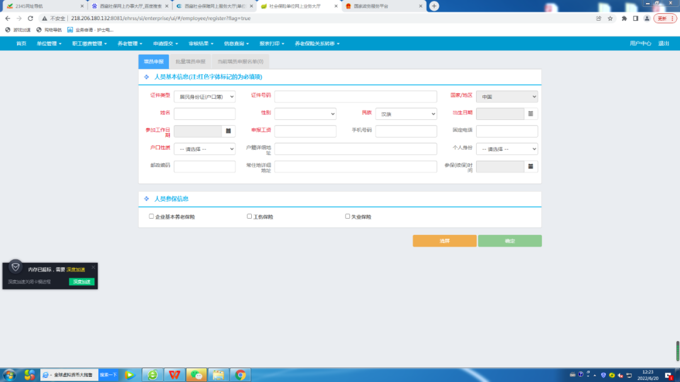The height and width of the screenshot is (382, 680).
Task: Open the browser extensions puzzle icon
Action: [x=624, y=18]
